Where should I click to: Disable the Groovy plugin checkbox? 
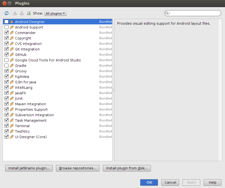point(7,71)
